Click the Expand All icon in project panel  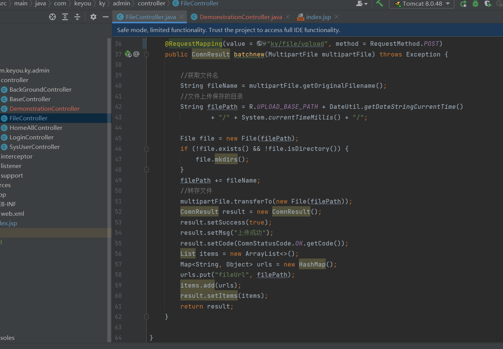click(65, 17)
